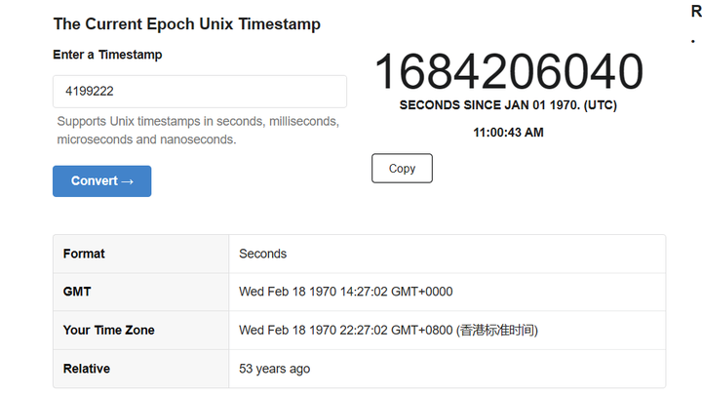The image size is (702, 394).
Task: Focus the timestamp input field
Action: tap(199, 92)
